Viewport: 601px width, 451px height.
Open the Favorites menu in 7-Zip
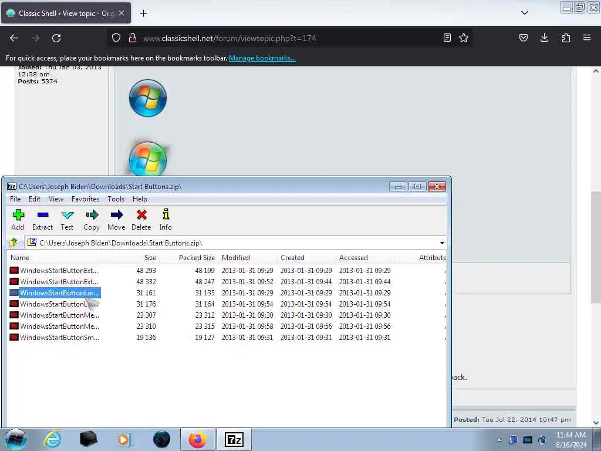85,199
